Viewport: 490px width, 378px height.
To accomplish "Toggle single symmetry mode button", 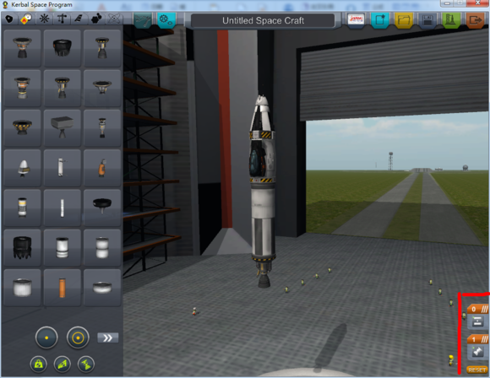I will pyautogui.click(x=46, y=337).
